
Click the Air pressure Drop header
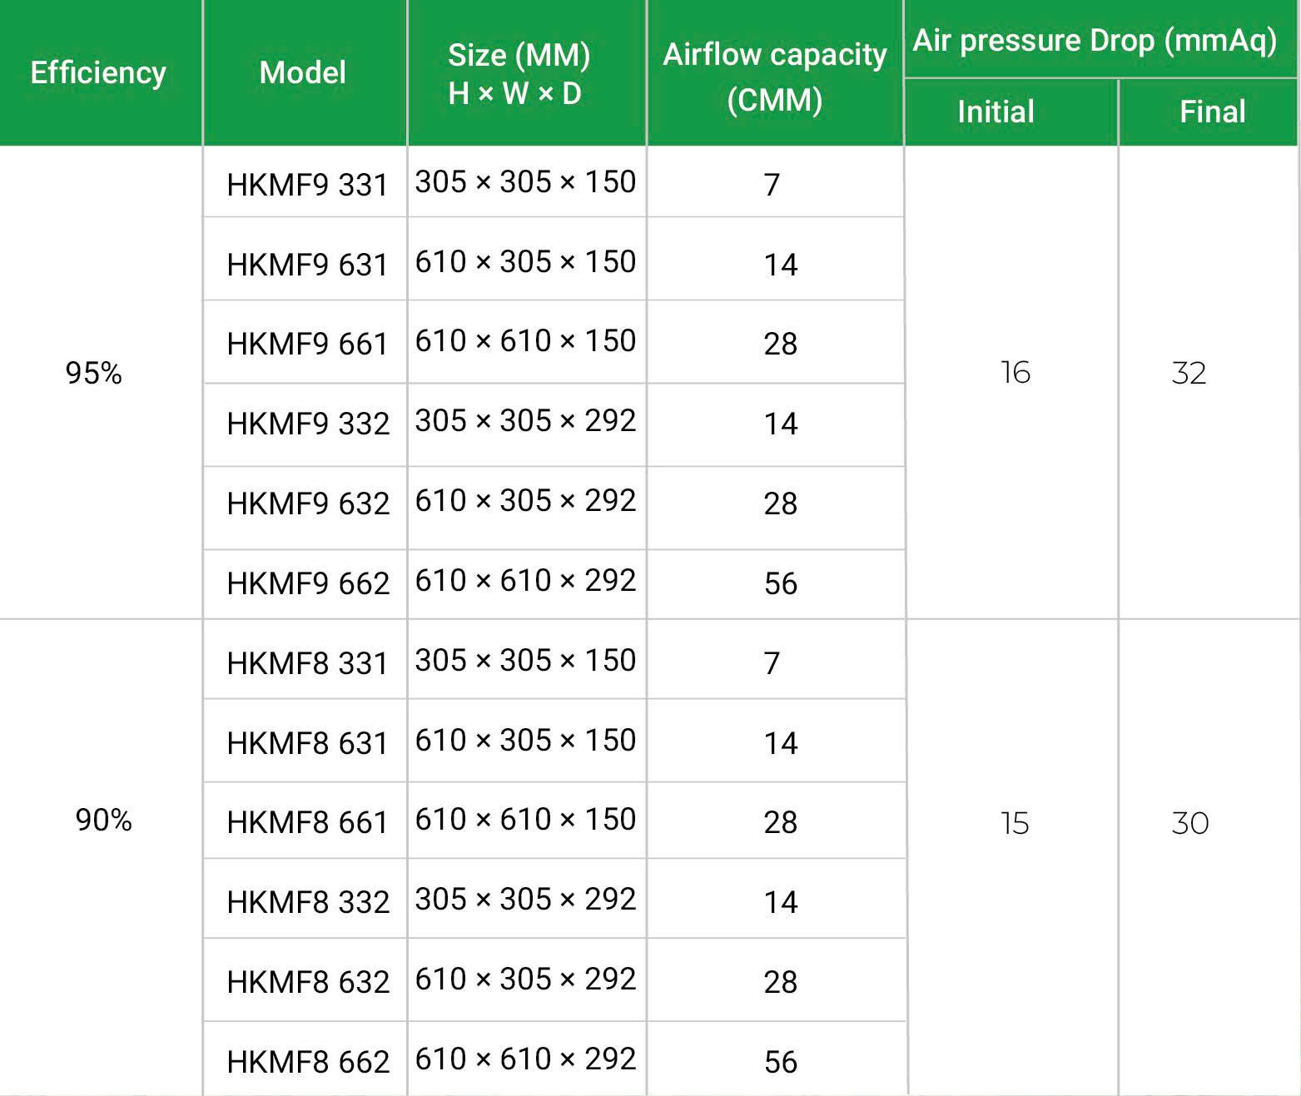tap(1095, 40)
